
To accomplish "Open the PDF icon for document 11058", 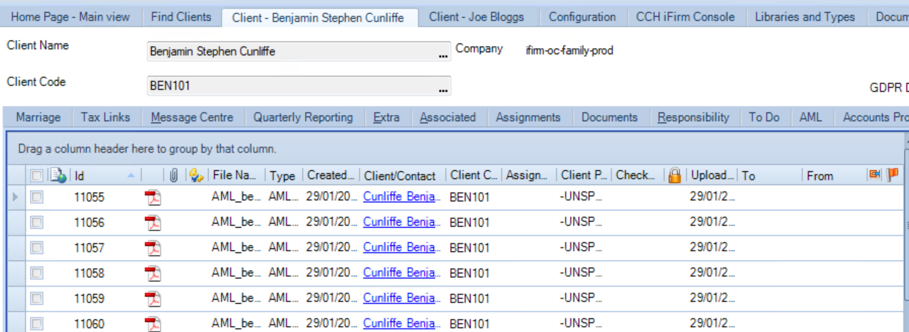I will click(x=153, y=273).
